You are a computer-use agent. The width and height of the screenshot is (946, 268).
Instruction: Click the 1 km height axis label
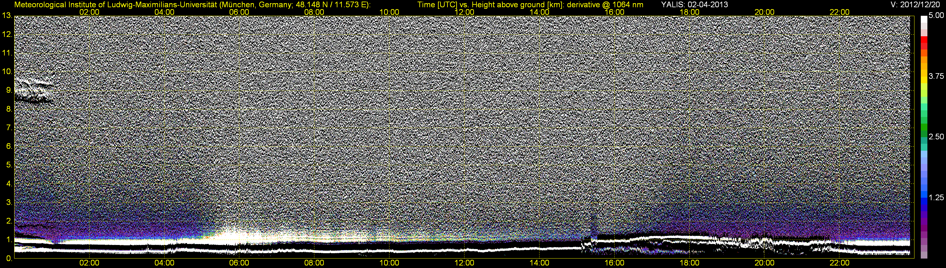[x=9, y=240]
